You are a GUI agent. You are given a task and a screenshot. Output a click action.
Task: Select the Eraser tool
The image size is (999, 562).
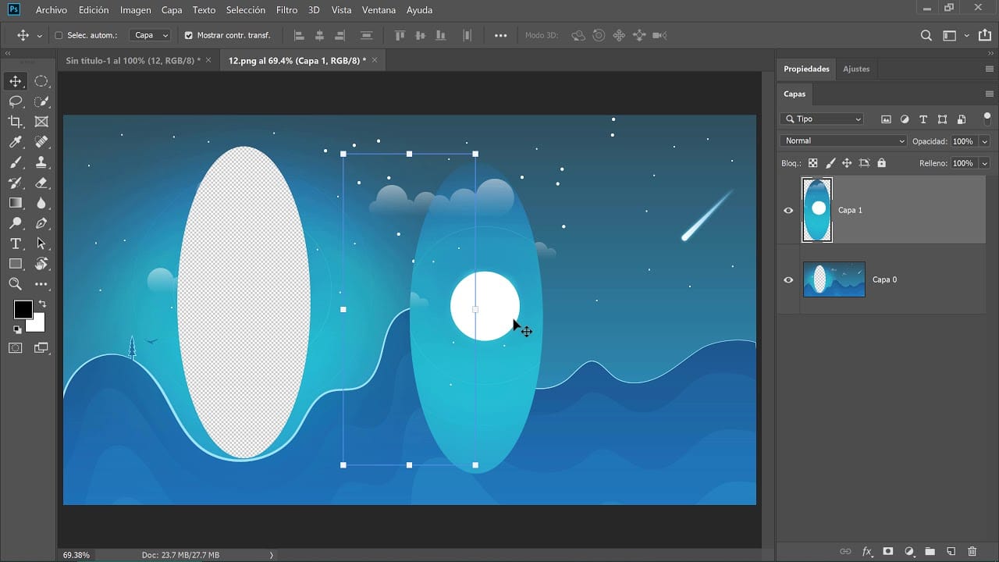pyautogui.click(x=41, y=183)
